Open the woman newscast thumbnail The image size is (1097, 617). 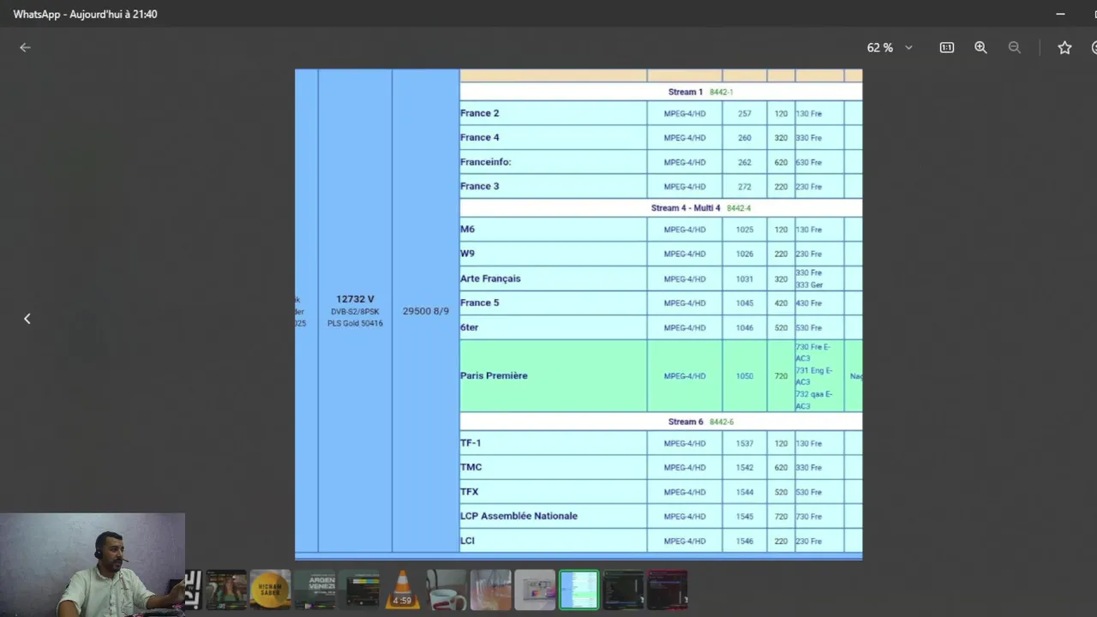[226, 590]
